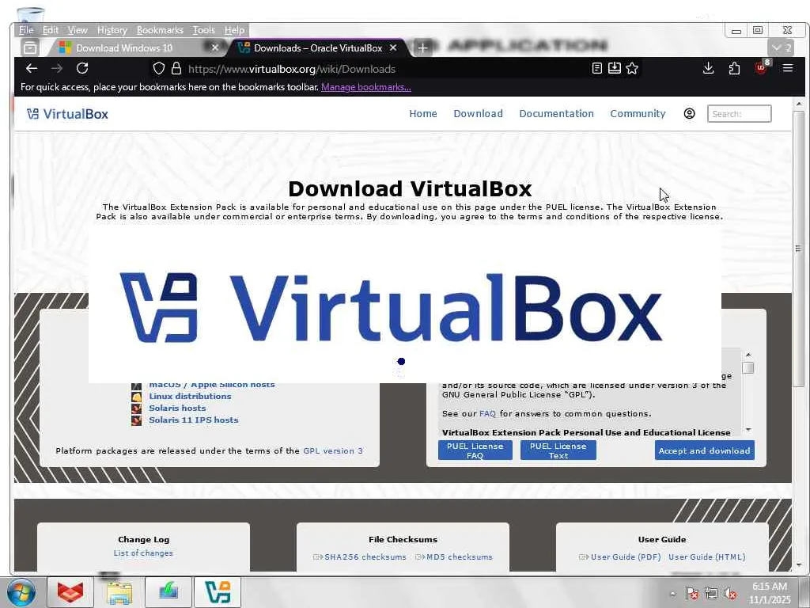
Task: Show hidden tray icons arrow
Action: [x=672, y=594]
